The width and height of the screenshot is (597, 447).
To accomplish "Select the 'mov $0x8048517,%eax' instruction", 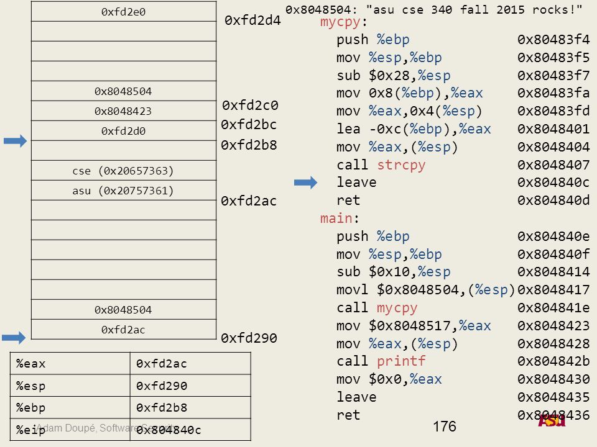I will [x=414, y=326].
